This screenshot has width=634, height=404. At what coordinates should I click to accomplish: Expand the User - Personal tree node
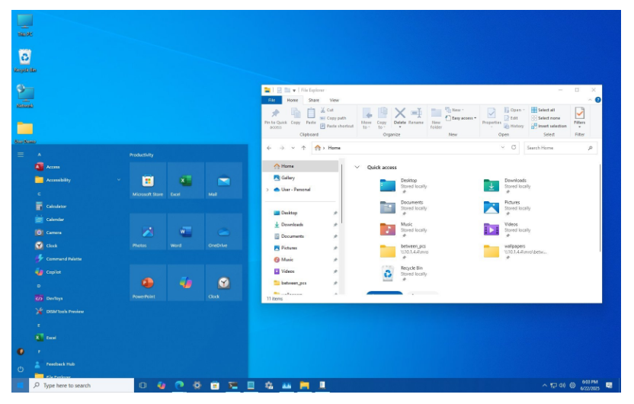coord(267,189)
